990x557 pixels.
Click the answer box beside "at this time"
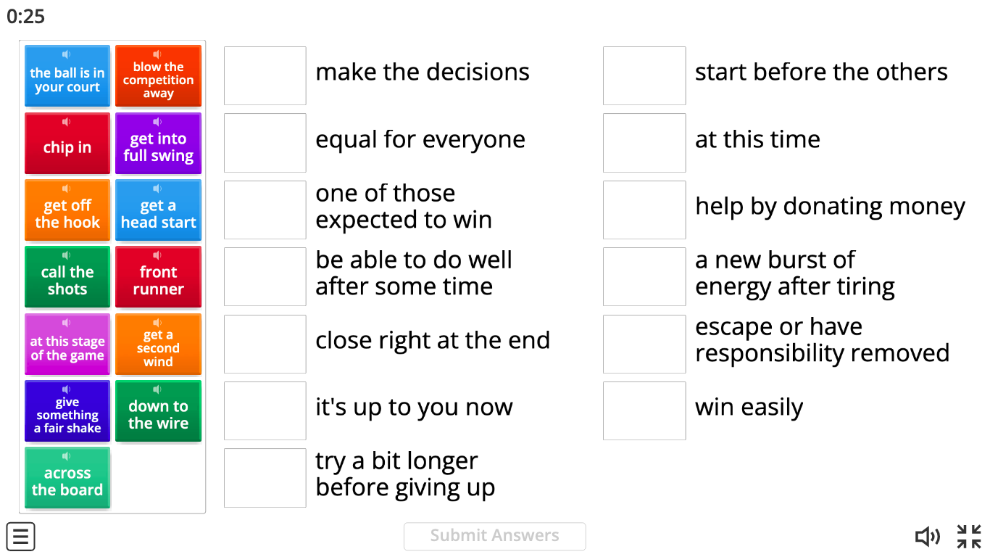pos(644,143)
